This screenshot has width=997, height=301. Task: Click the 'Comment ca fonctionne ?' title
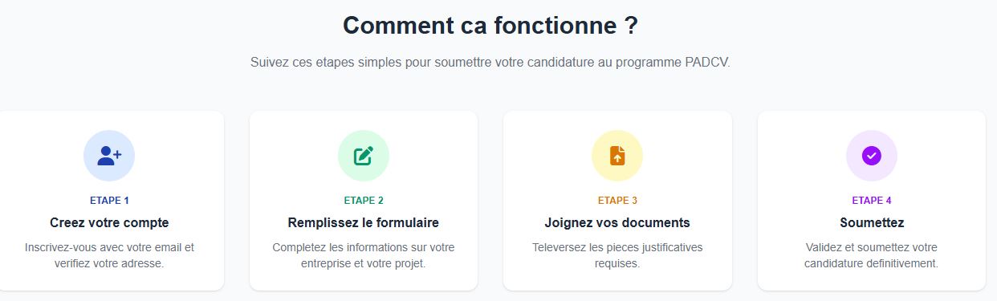click(490, 26)
